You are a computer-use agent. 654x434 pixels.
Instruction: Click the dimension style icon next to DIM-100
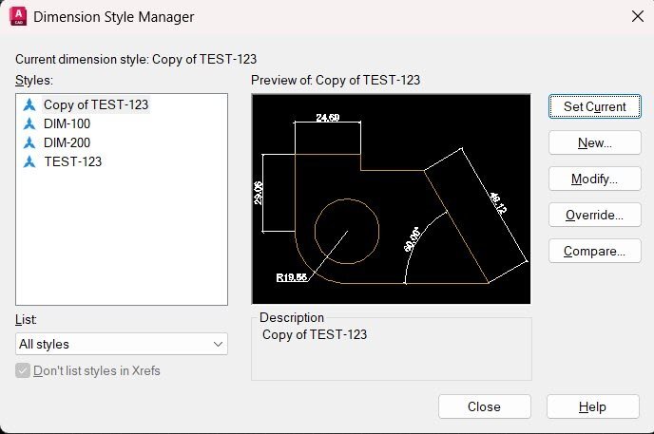point(29,123)
